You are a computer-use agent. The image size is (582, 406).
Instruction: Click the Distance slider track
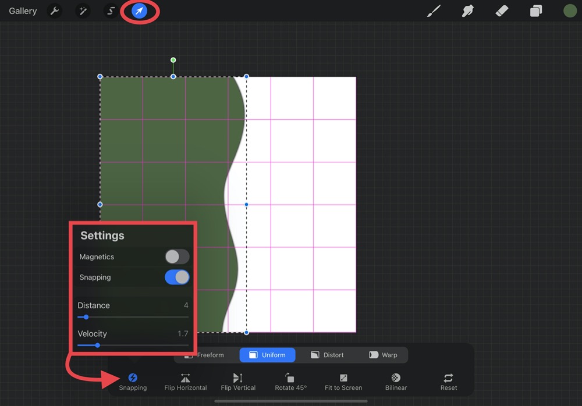tap(133, 317)
